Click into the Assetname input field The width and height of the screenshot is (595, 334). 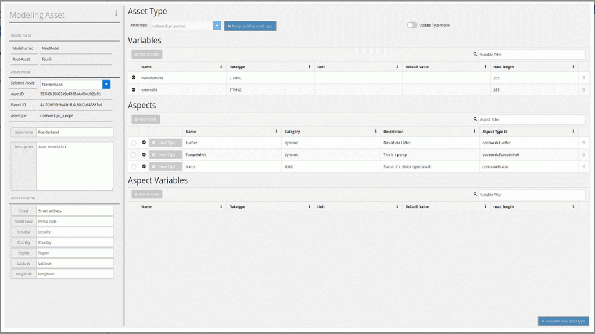click(x=74, y=132)
